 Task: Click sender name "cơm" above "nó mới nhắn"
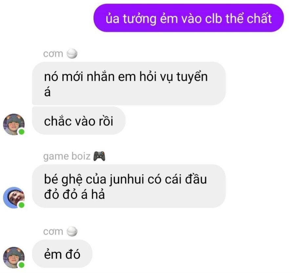tap(53, 54)
